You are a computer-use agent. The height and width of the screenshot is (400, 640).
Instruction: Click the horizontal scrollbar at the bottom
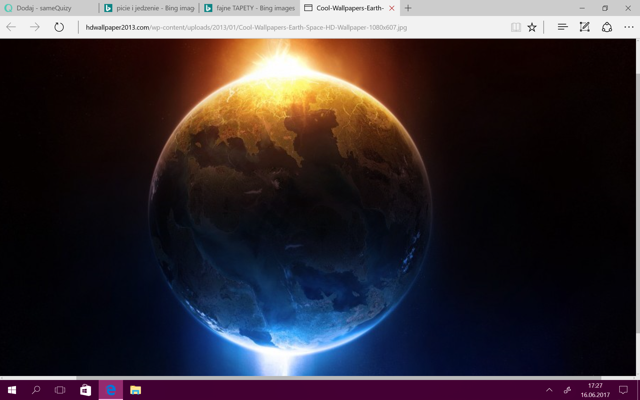point(338,378)
